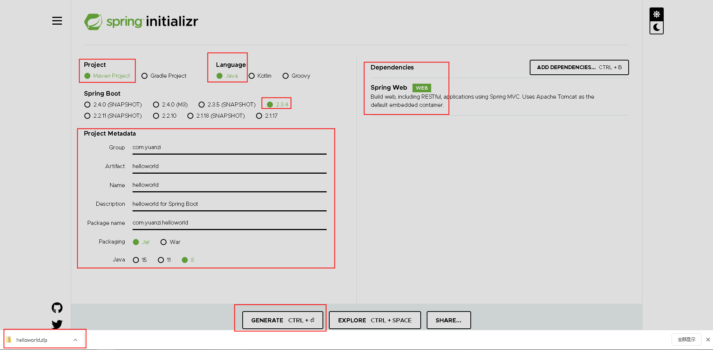Click the helloworld.zip file icon
The height and width of the screenshot is (350, 713).
click(x=9, y=340)
